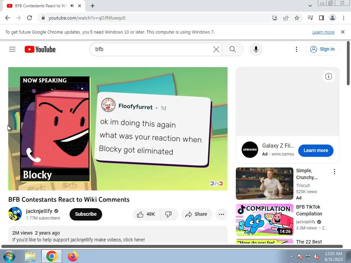
Task: Open Firefox from taskbar
Action: (73, 256)
